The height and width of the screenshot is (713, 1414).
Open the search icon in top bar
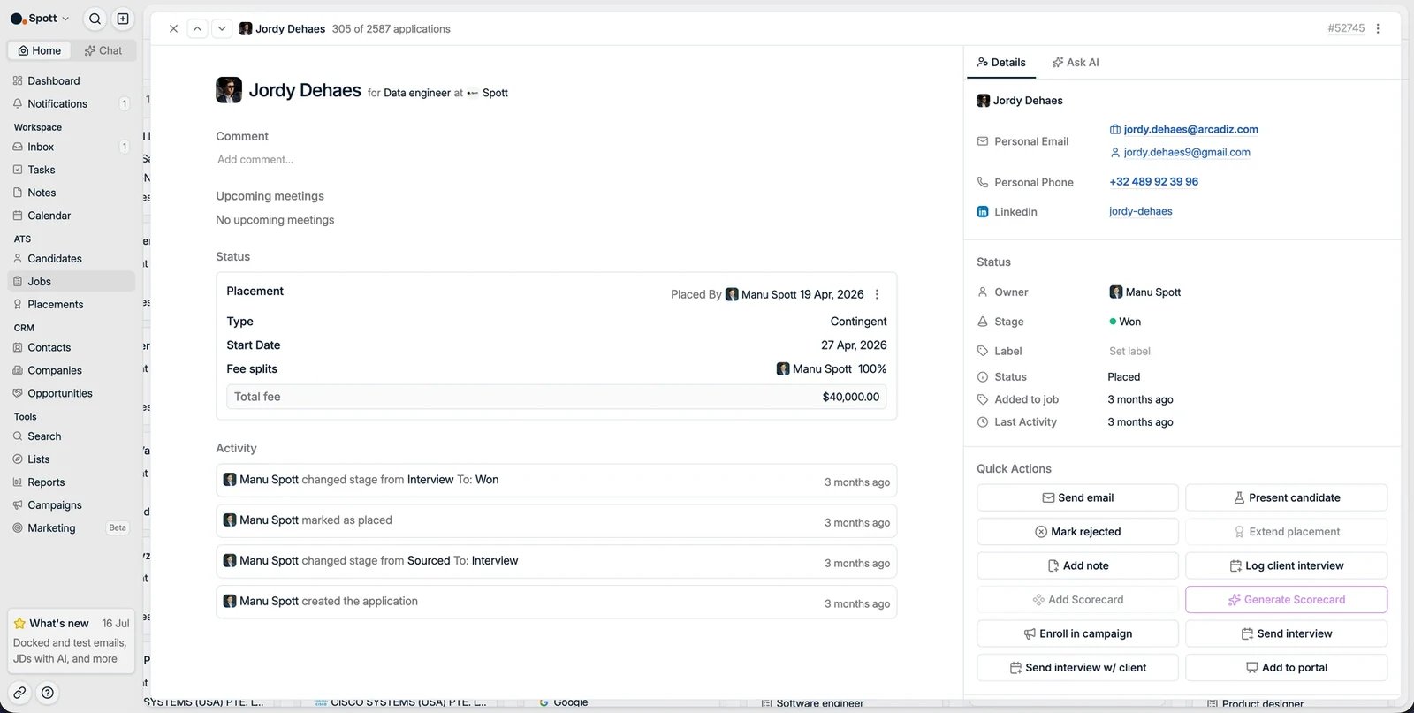pyautogui.click(x=95, y=19)
